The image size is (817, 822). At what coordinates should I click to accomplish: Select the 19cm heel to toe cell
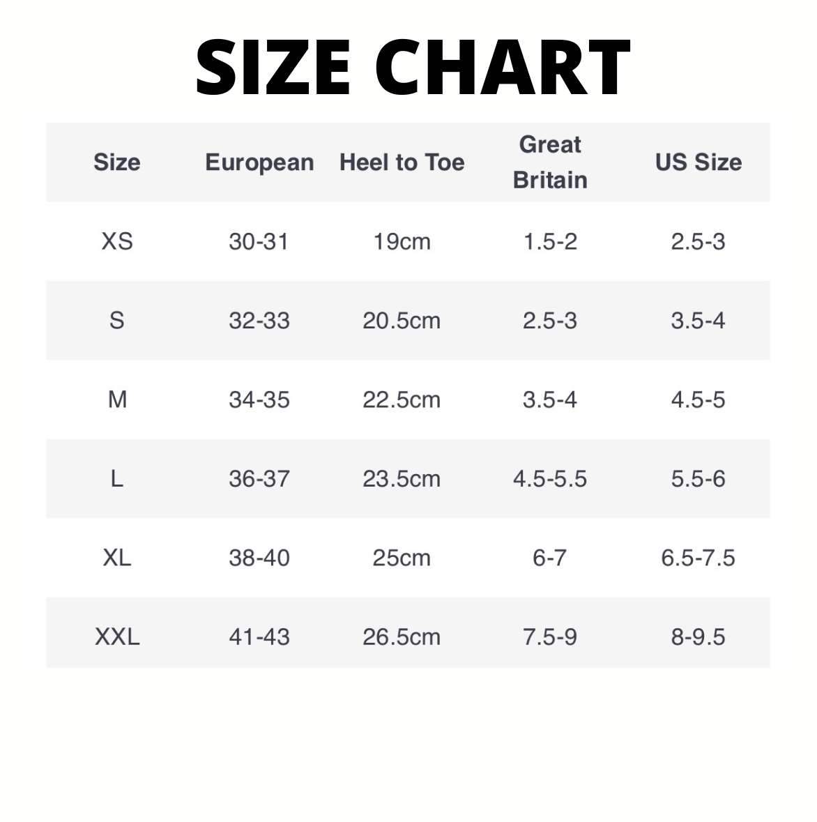(x=402, y=241)
